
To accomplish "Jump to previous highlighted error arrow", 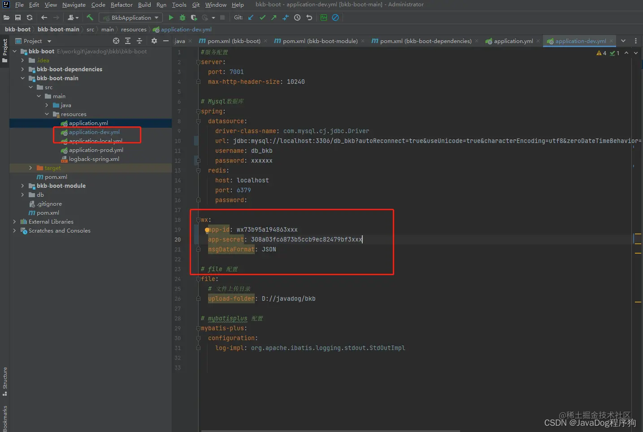I will click(626, 53).
